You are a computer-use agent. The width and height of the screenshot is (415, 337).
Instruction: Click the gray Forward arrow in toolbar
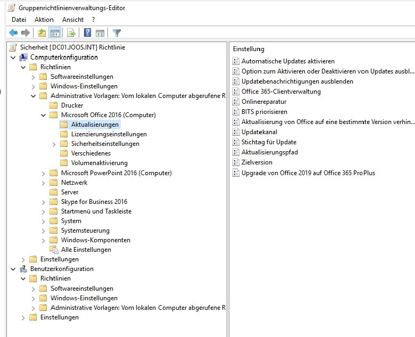[25, 33]
